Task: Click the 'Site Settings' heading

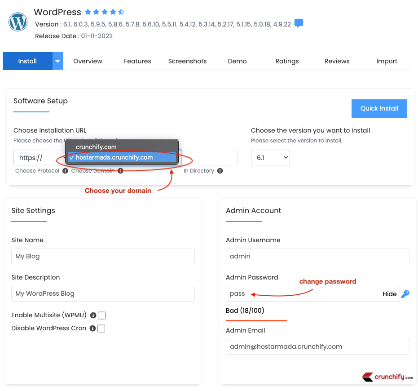Action: pyautogui.click(x=33, y=211)
